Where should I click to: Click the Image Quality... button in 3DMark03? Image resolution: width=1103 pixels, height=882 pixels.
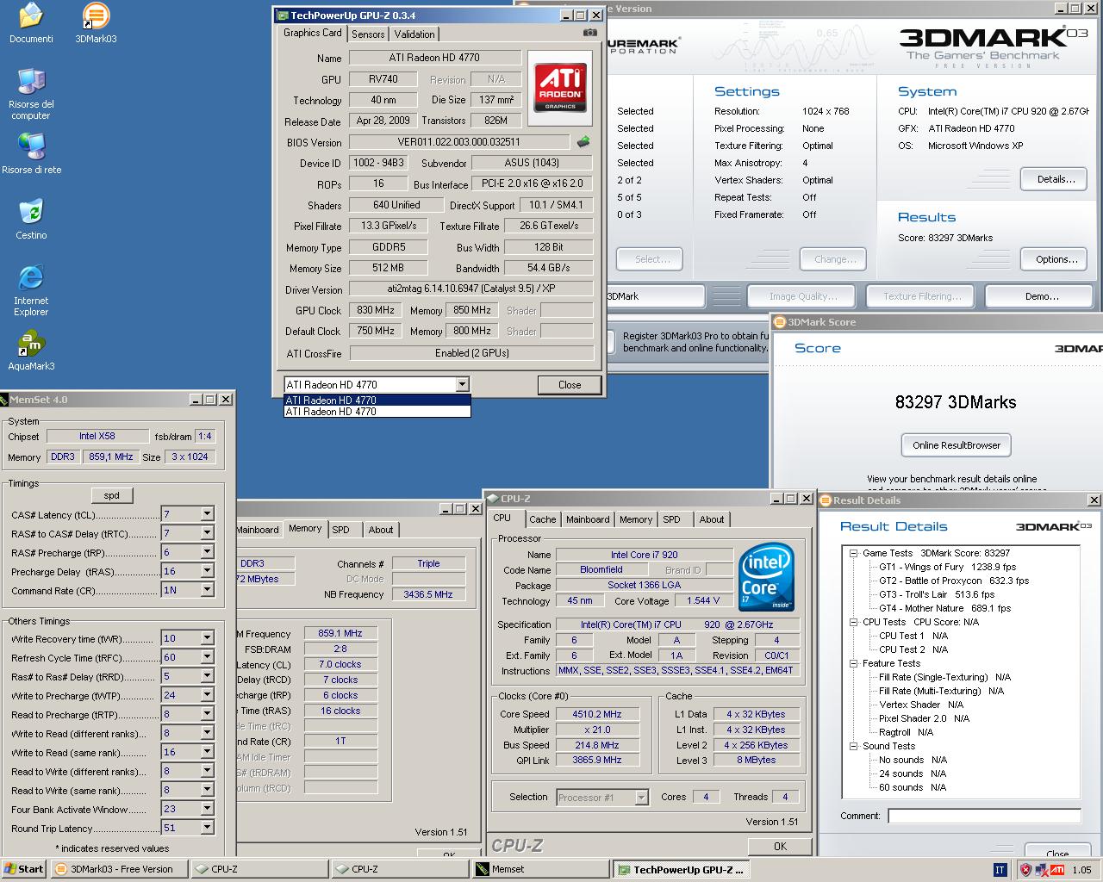[802, 296]
